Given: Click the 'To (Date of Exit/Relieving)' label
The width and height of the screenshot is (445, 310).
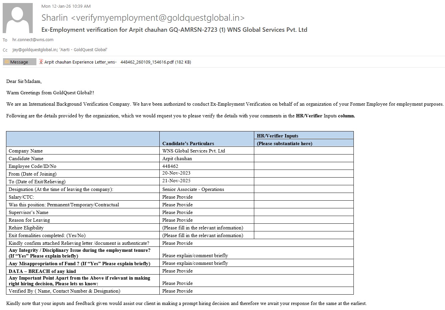Looking at the screenshot, I should click(37, 182).
